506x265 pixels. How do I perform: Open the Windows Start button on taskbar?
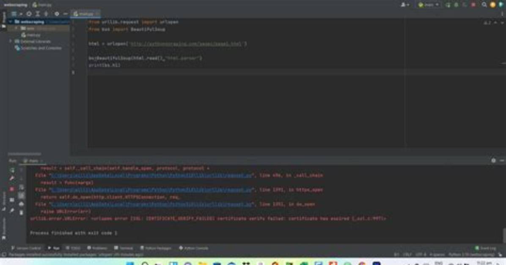[x=130, y=263]
